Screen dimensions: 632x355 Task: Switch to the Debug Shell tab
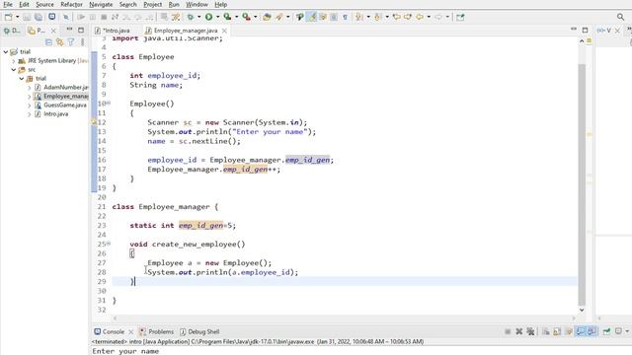point(199,331)
